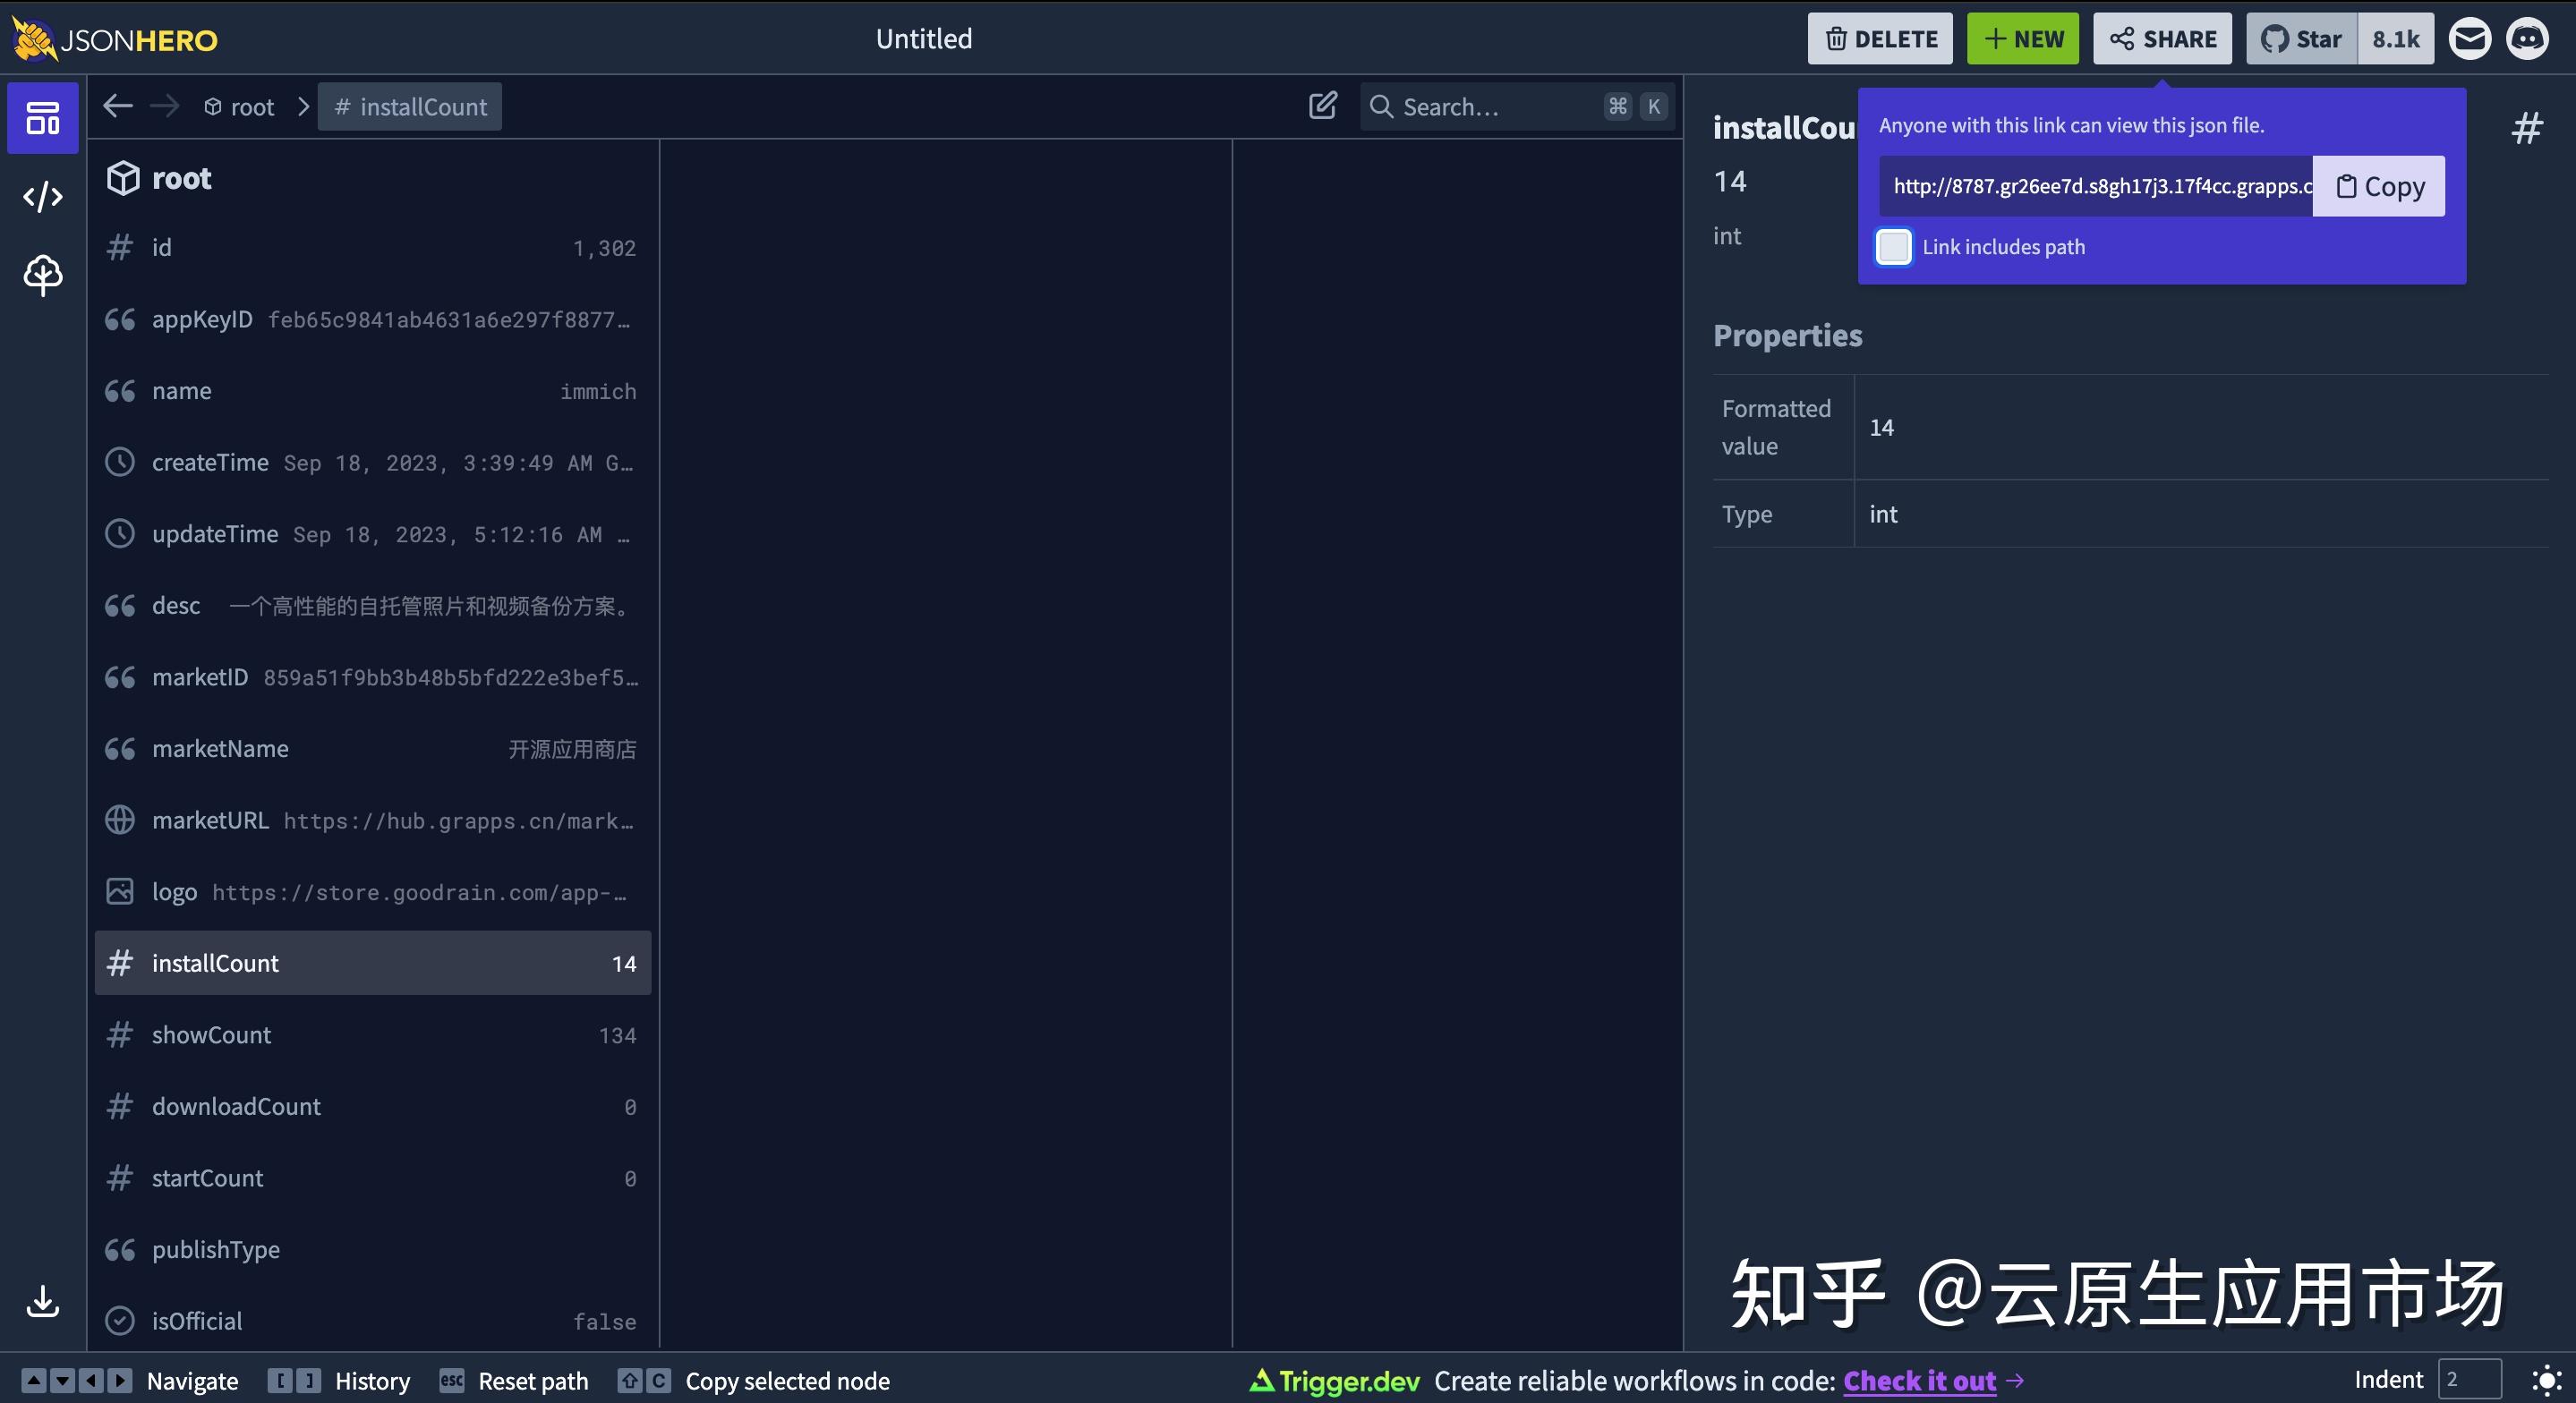Select the tree view sidebar icon
Screen dimensions: 2576x1403
(42, 275)
